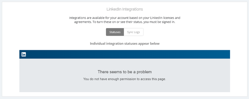The image size is (249, 99).
Task: Click the LinkedIn Integrations page title
Action: click(x=125, y=9)
